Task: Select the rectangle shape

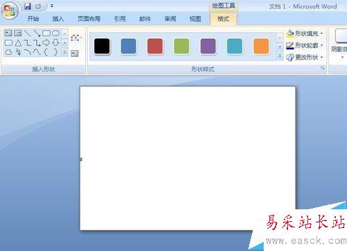Action: point(46,33)
